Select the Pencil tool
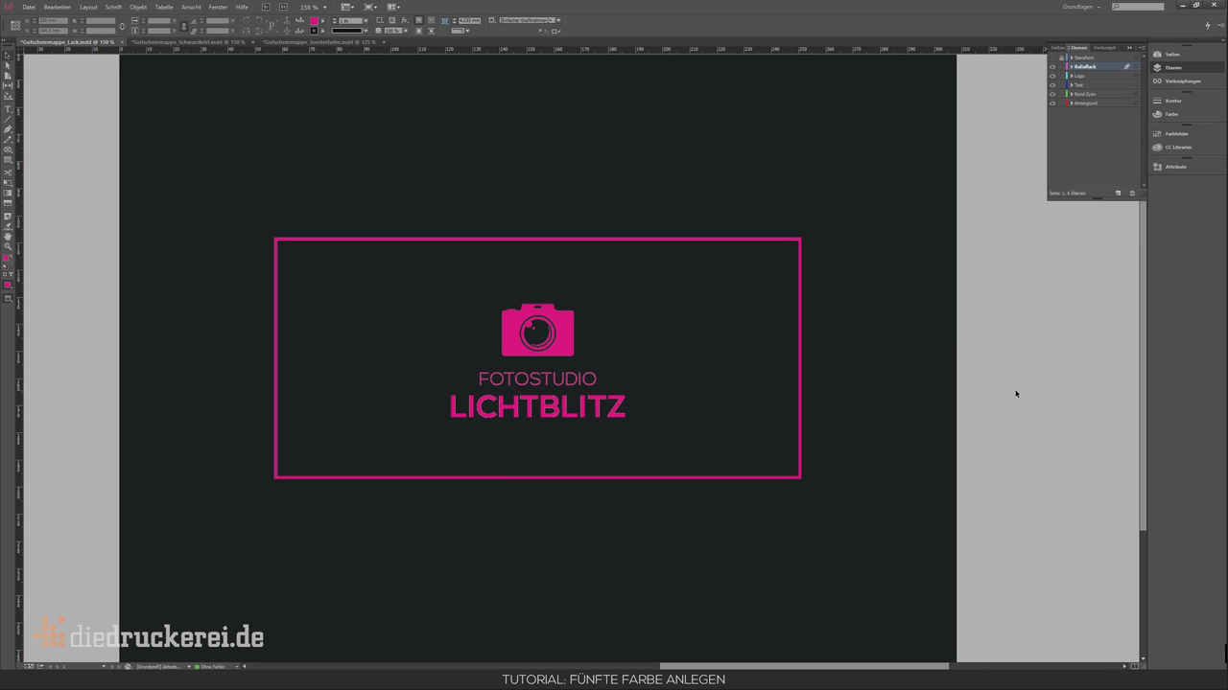 (x=8, y=139)
